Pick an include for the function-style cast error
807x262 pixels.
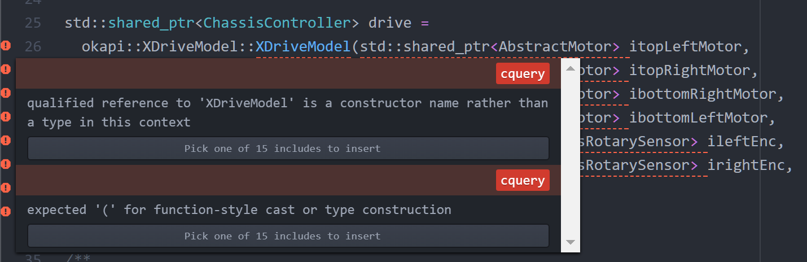pyautogui.click(x=288, y=236)
